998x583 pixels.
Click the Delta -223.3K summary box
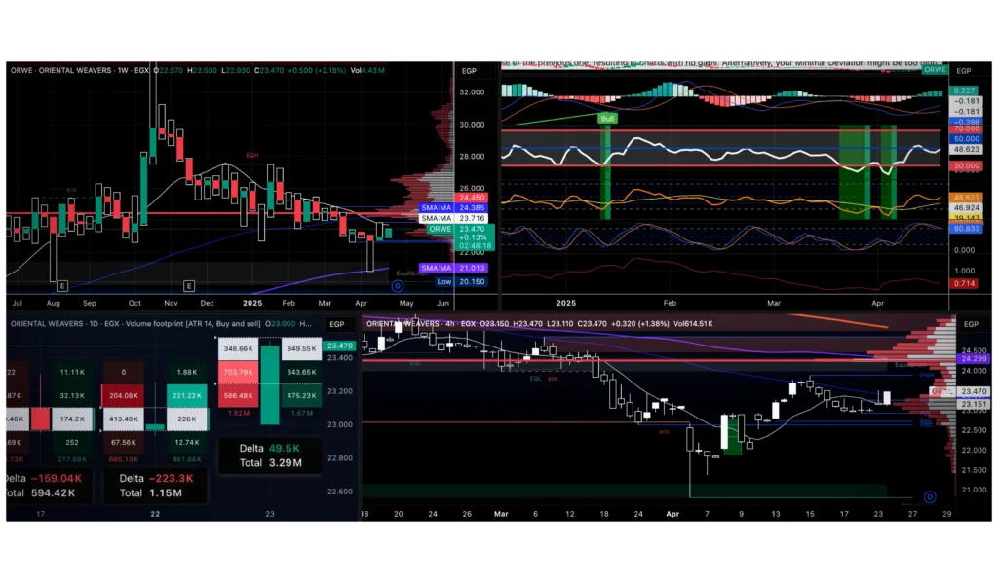[x=155, y=486]
